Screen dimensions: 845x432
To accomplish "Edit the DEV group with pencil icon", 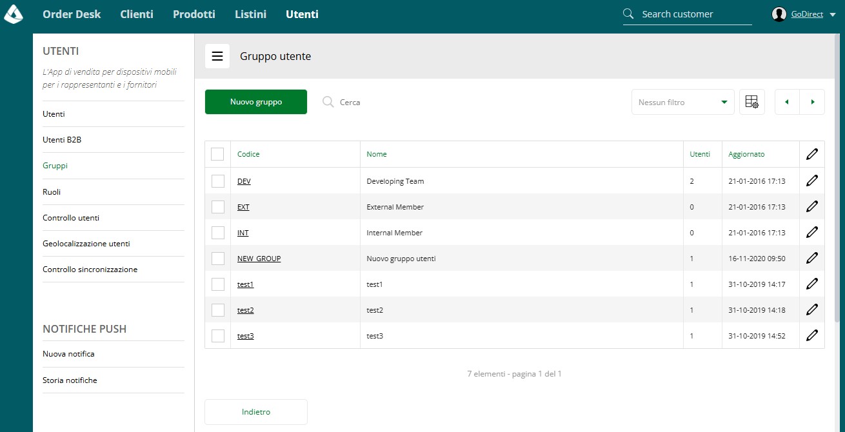I will pos(812,181).
